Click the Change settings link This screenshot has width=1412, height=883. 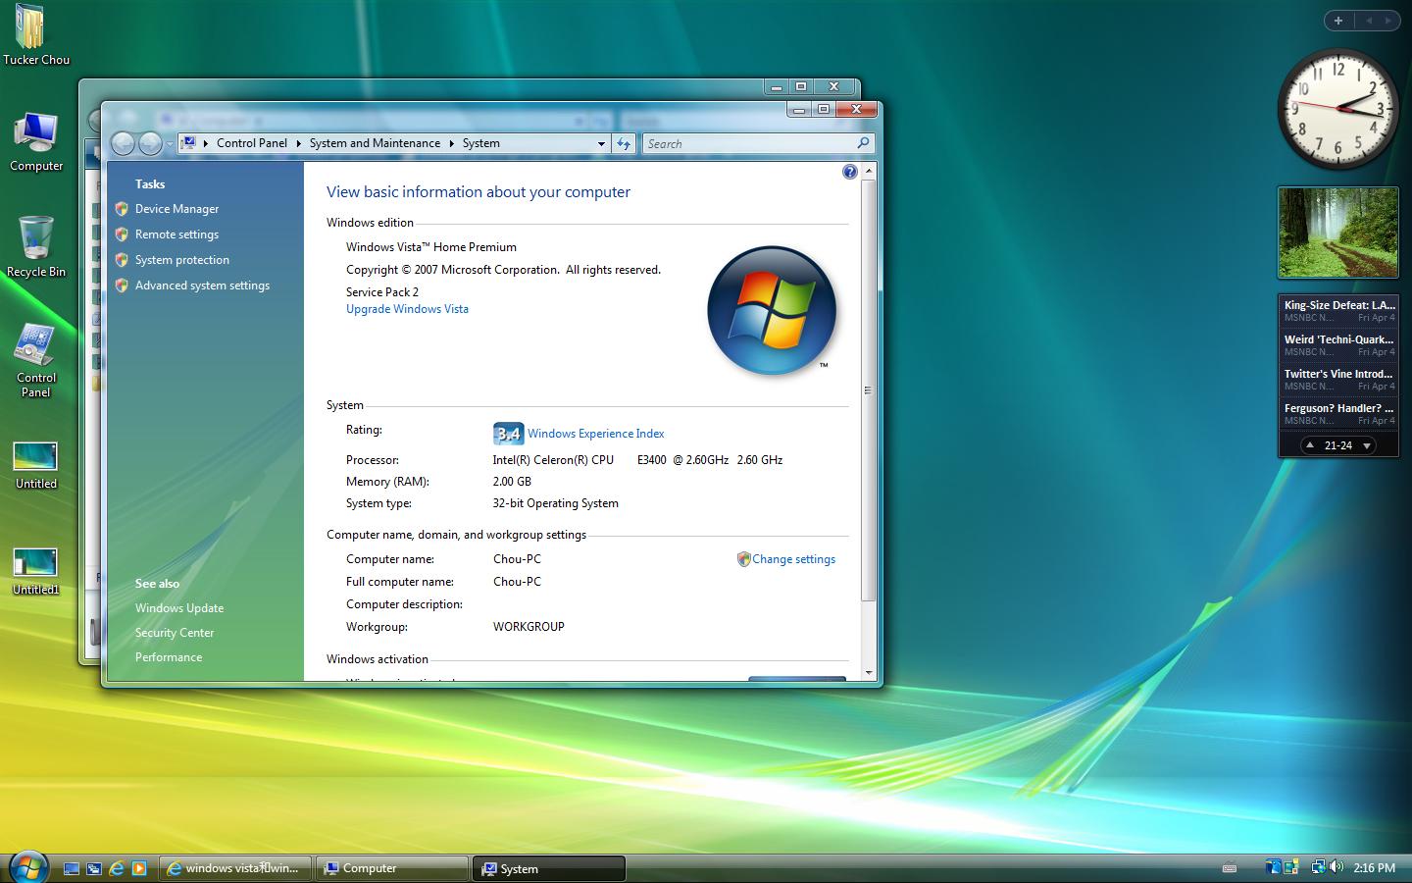coord(793,559)
